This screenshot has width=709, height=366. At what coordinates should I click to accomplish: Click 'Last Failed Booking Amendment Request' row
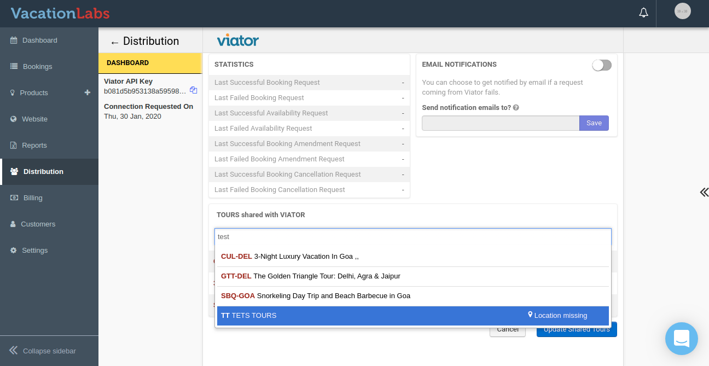(x=309, y=159)
